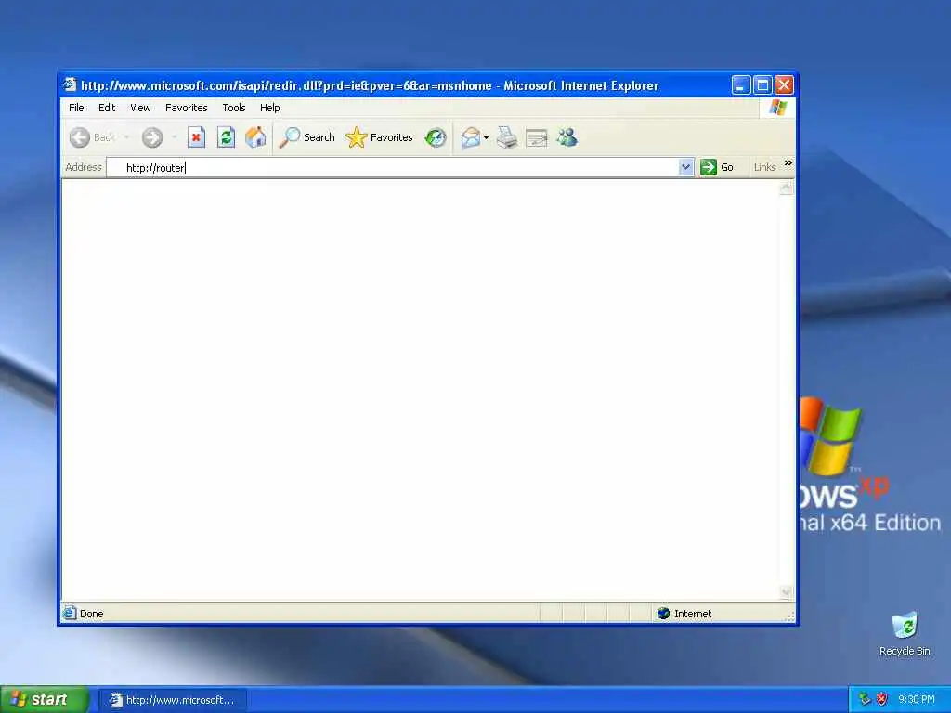951x713 pixels.
Task: Click the scrollbar up arrow
Action: [x=786, y=188]
